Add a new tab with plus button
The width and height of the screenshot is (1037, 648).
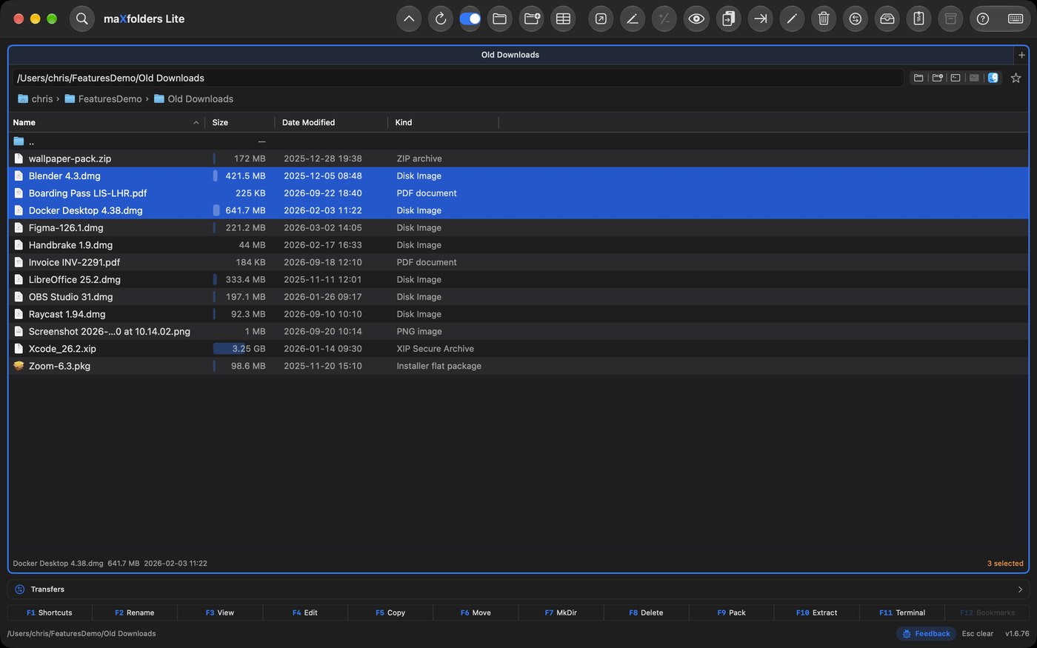click(x=1021, y=55)
